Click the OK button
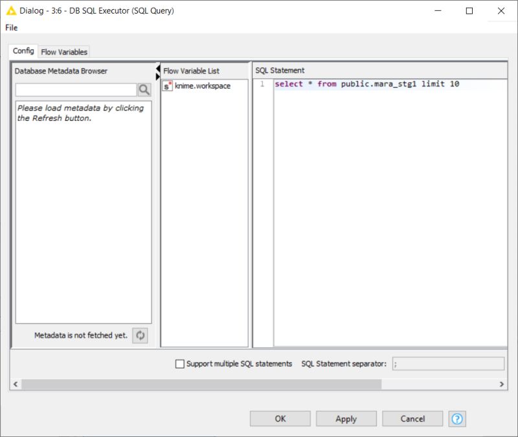Viewport: 518px width, 437px height. pyautogui.click(x=279, y=418)
